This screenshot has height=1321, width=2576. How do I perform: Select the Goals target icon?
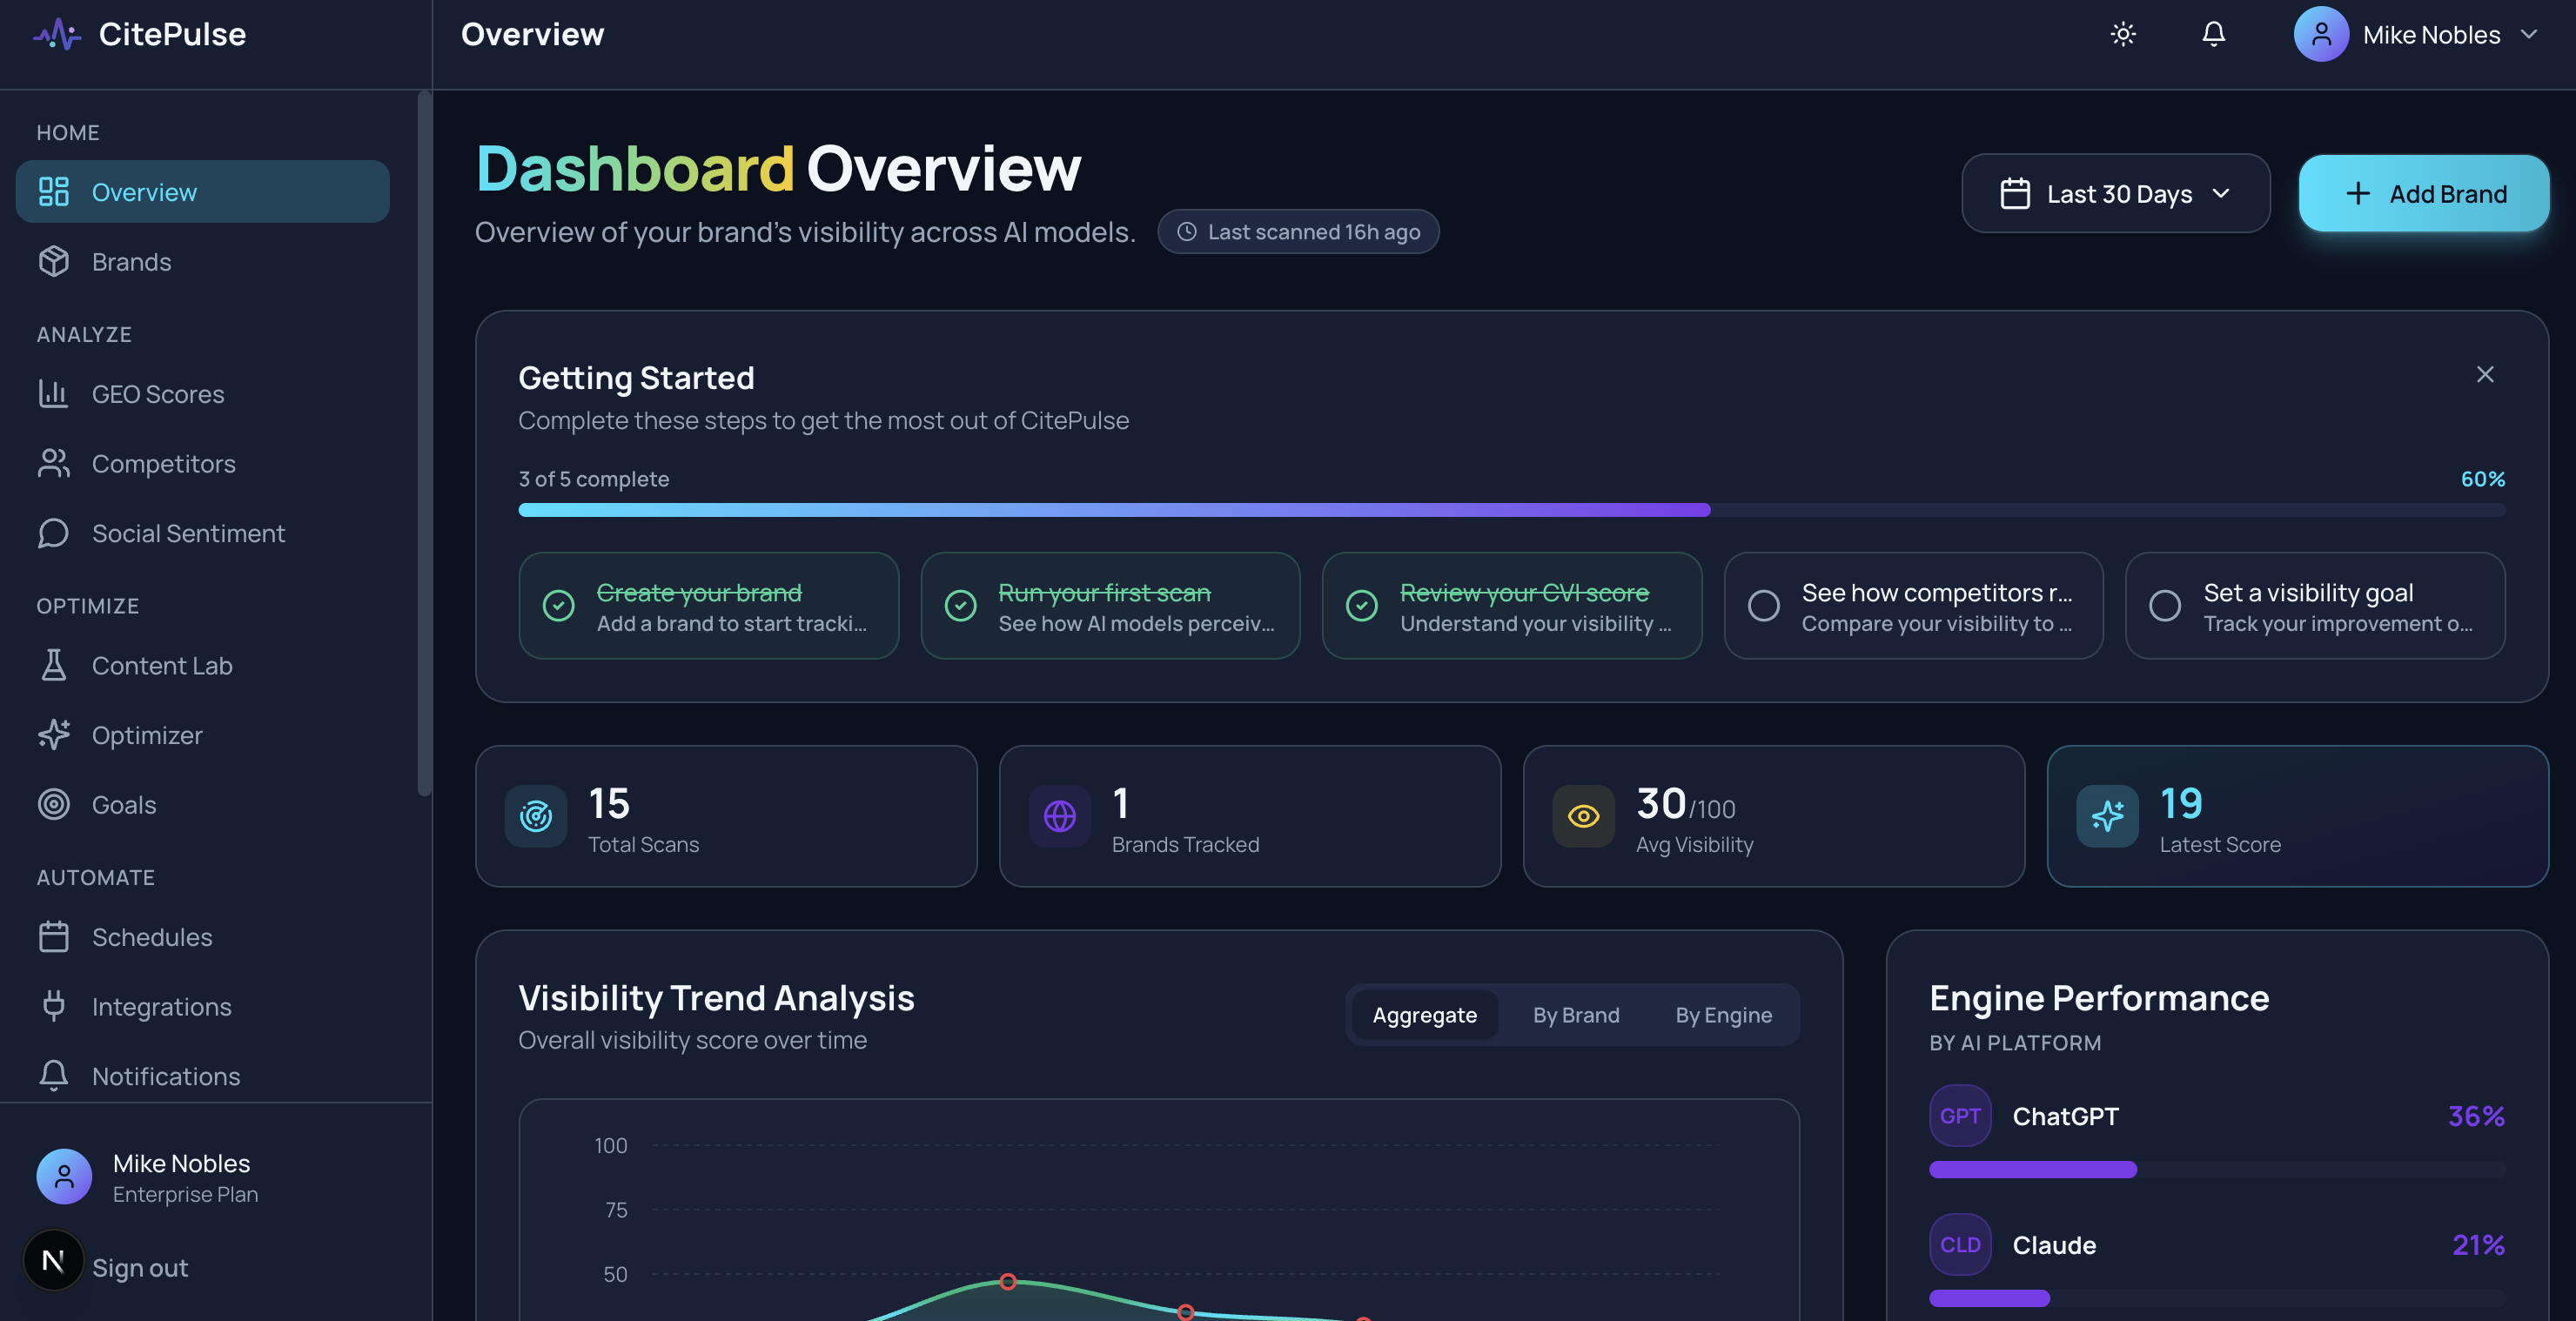point(54,804)
